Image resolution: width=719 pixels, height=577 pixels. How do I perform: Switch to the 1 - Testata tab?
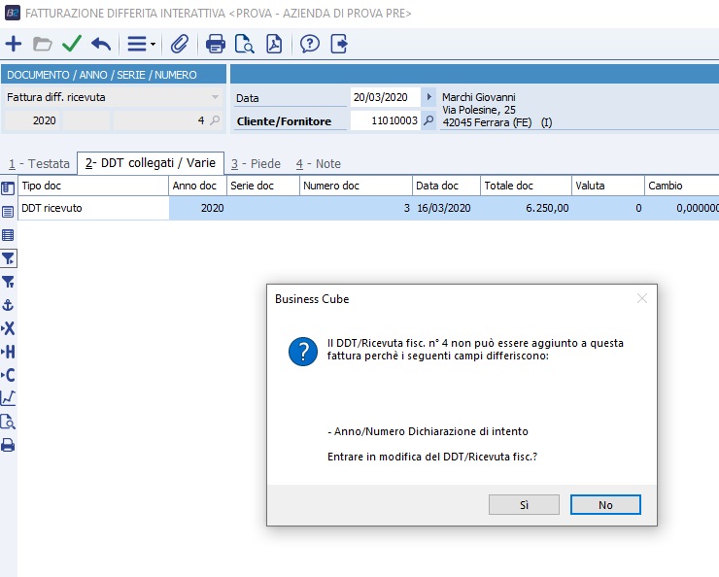[x=39, y=163]
